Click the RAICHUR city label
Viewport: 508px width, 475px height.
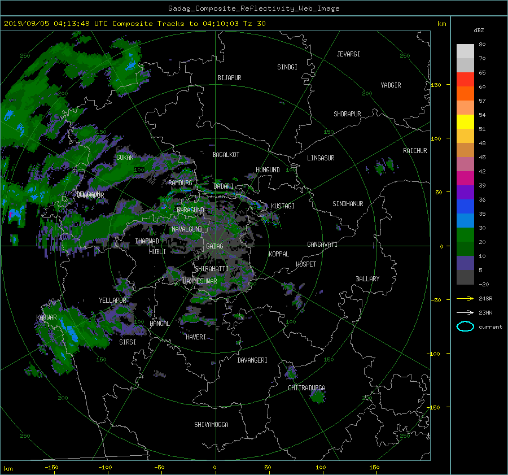point(415,151)
